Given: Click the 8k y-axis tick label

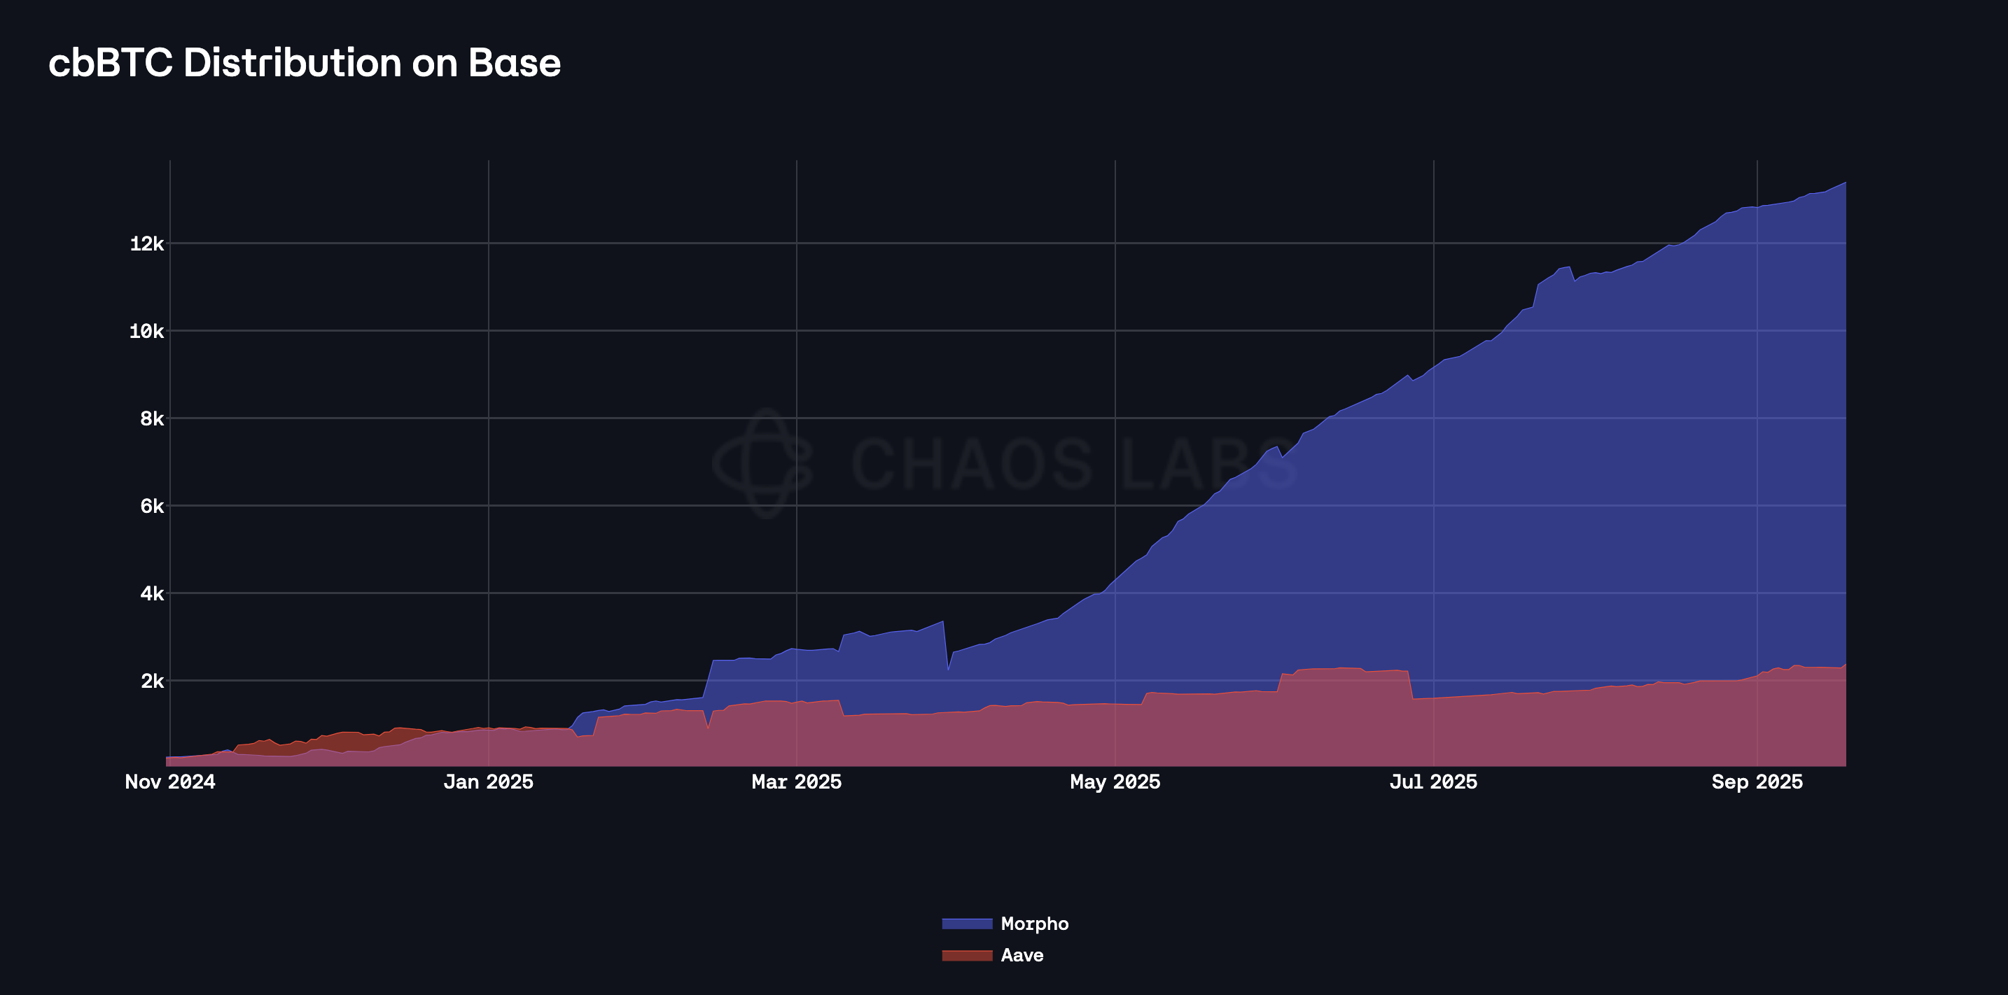Looking at the screenshot, I should [152, 418].
